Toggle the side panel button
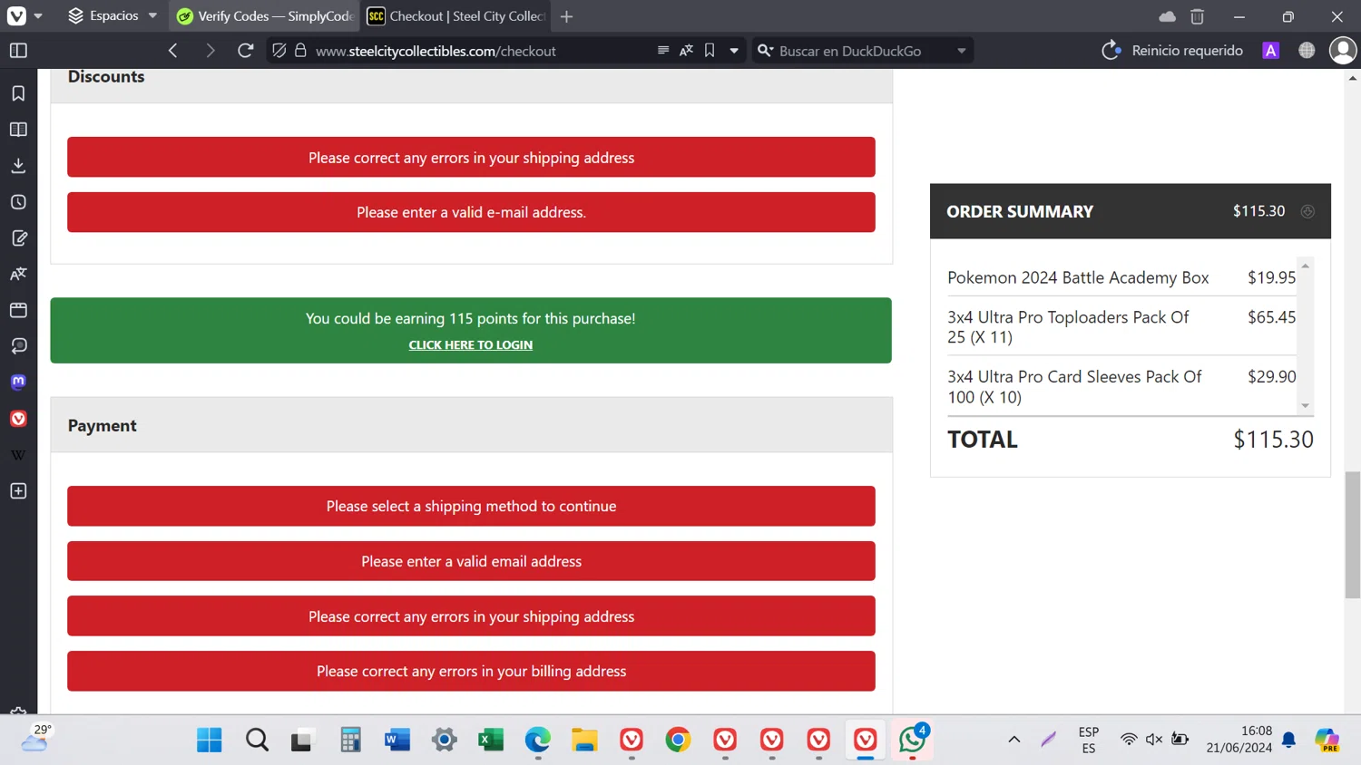Viewport: 1361px width, 765px height. coord(18,51)
